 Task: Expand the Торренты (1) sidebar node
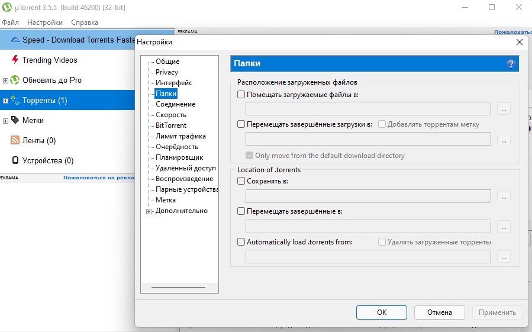coord(5,101)
